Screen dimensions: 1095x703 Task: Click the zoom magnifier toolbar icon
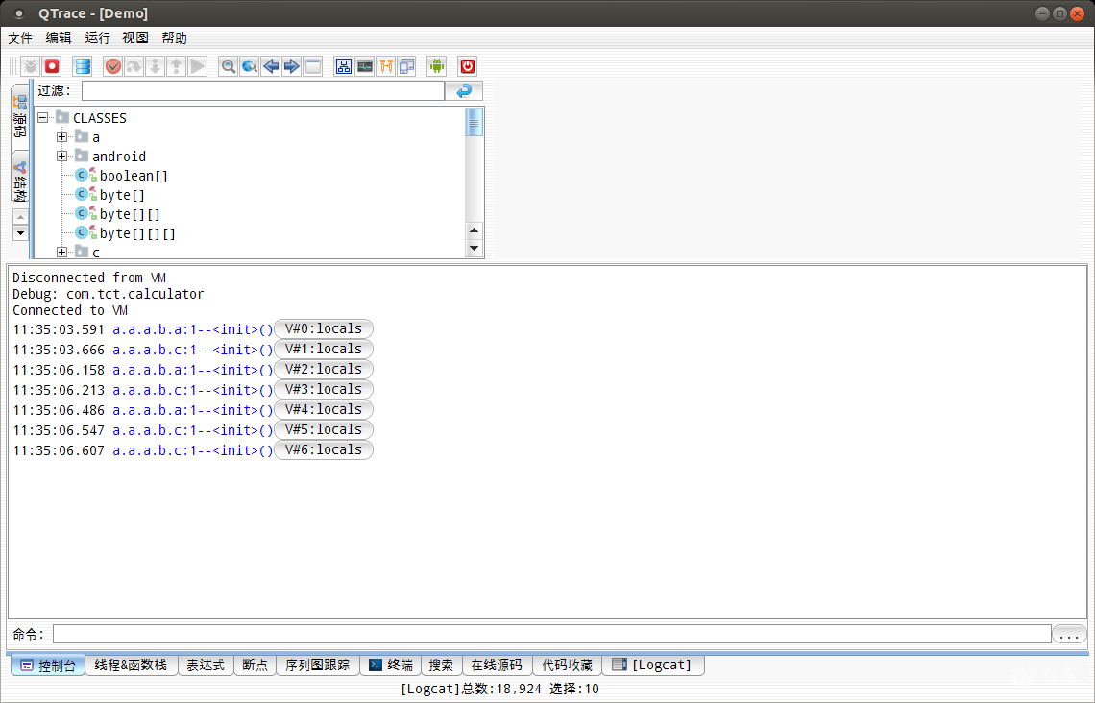227,65
